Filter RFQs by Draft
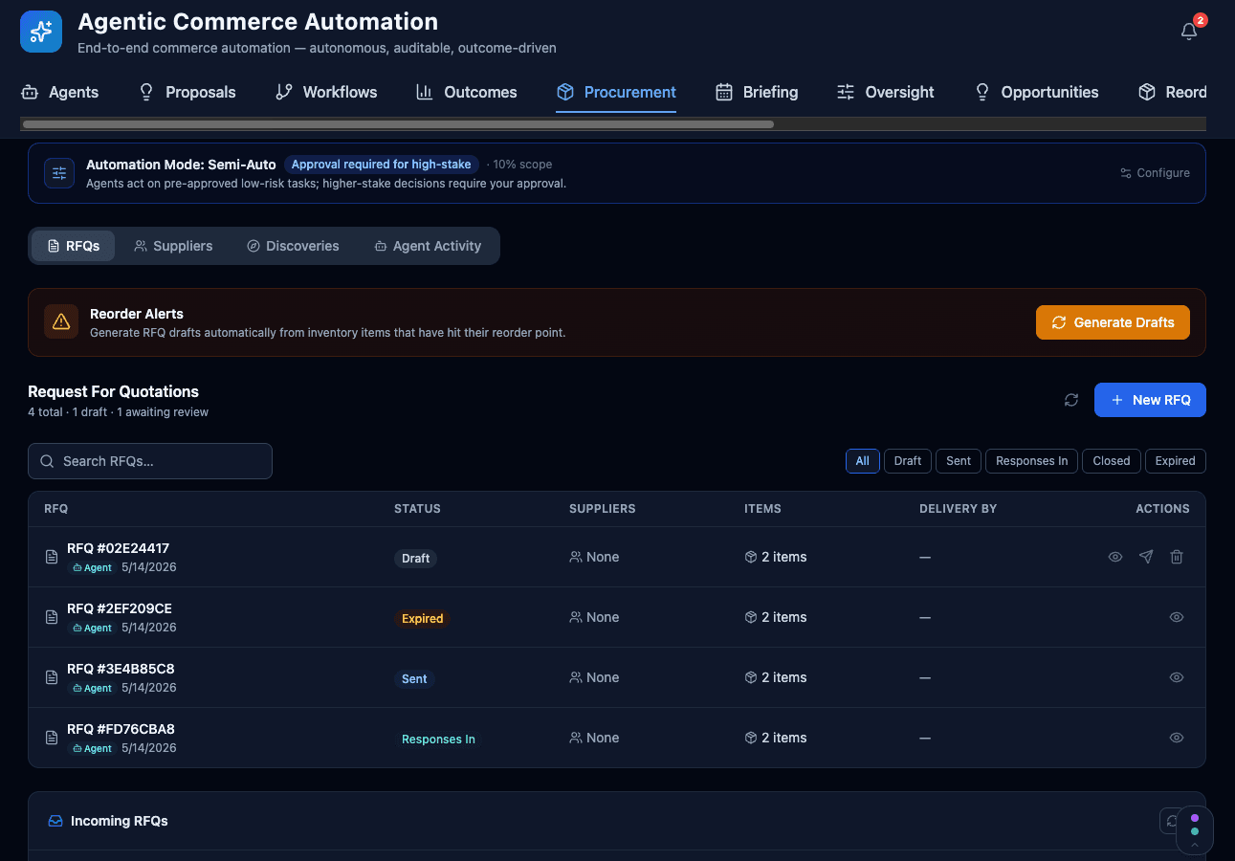Viewport: 1235px width, 861px height. 908,461
